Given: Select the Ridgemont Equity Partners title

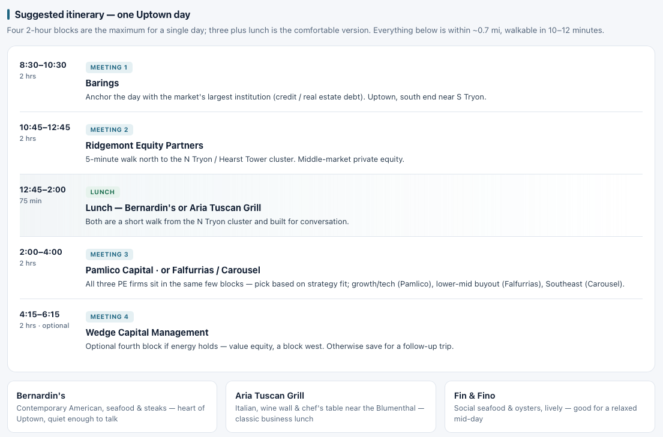Looking at the screenshot, I should (144, 146).
